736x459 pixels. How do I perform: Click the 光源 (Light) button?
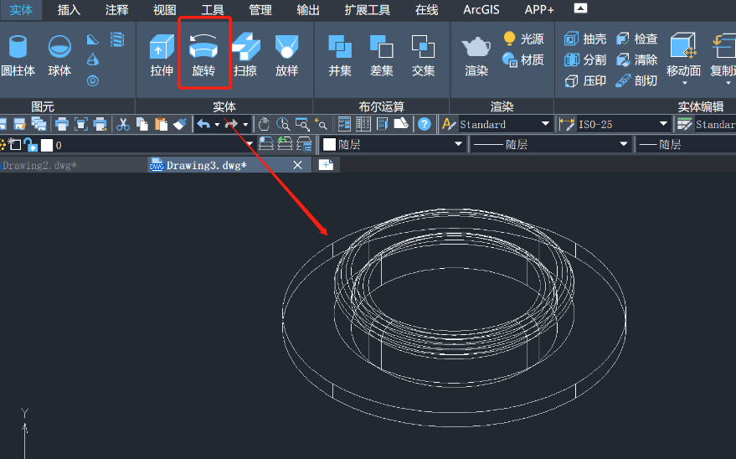[x=523, y=39]
